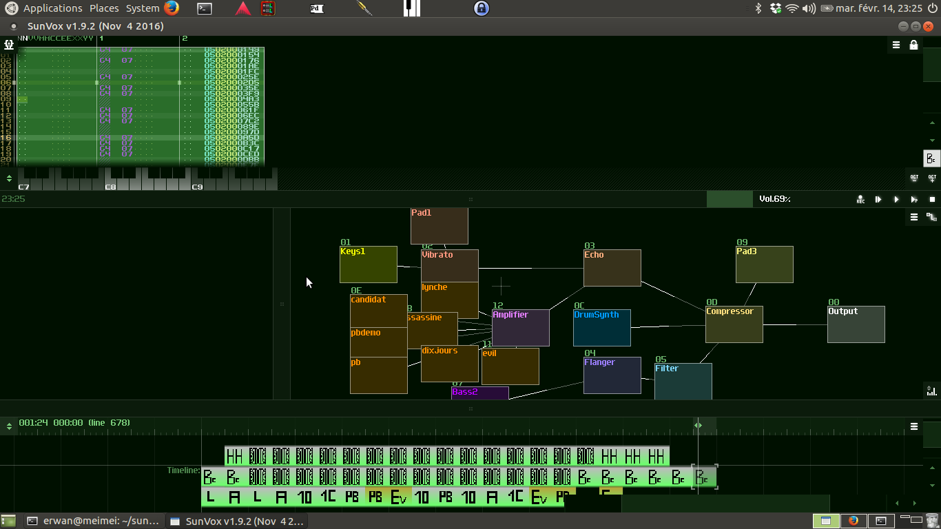
Task: Click the module connection view icon
Action: click(x=931, y=216)
